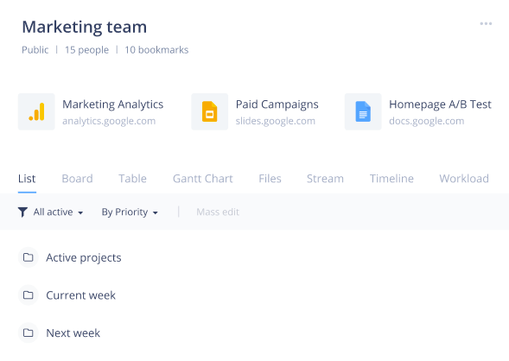Click the Active projects folder icon

(29, 257)
